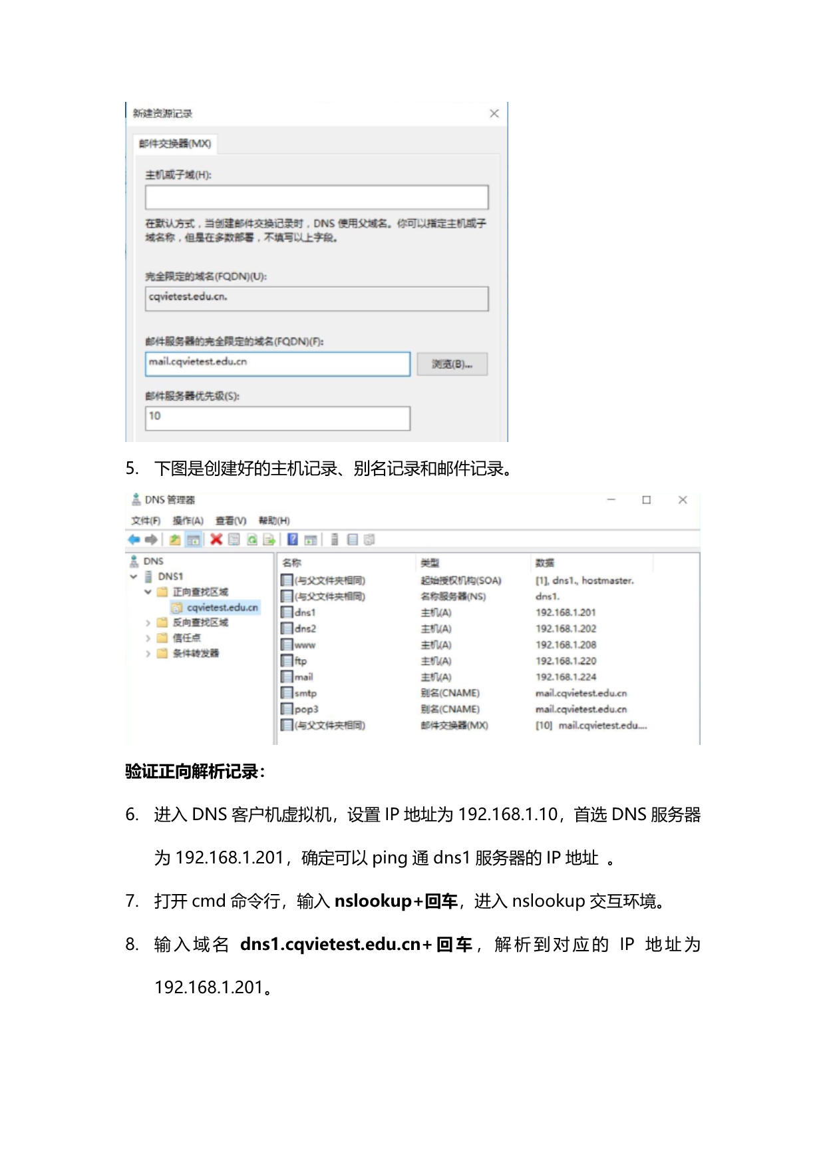
Task: Click the Back arrow in DNS Manager toolbar
Action: [134, 539]
